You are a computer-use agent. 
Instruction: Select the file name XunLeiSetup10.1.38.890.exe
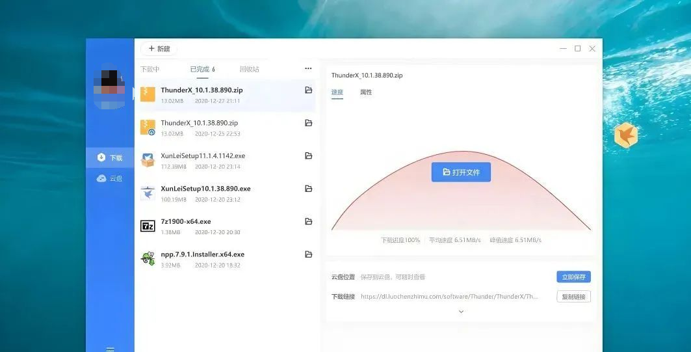(205, 189)
